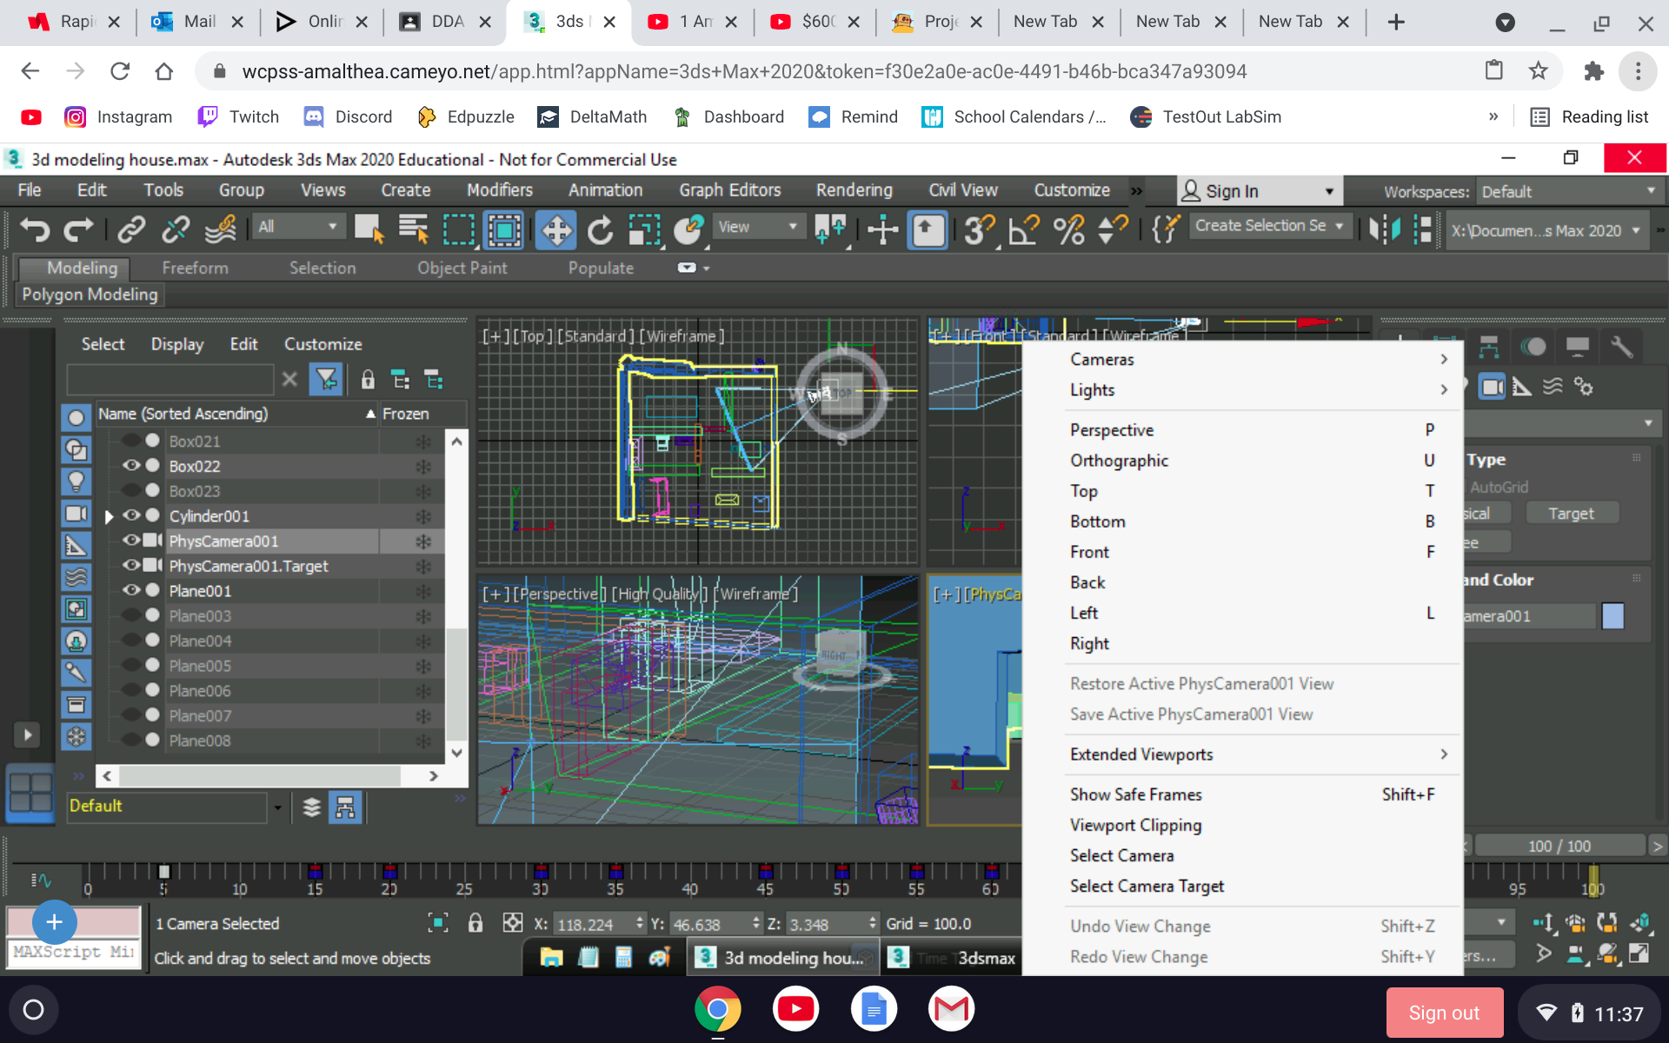The width and height of the screenshot is (1669, 1043).
Task: Click Name (Sorted Ascending) column header
Action: coord(236,414)
